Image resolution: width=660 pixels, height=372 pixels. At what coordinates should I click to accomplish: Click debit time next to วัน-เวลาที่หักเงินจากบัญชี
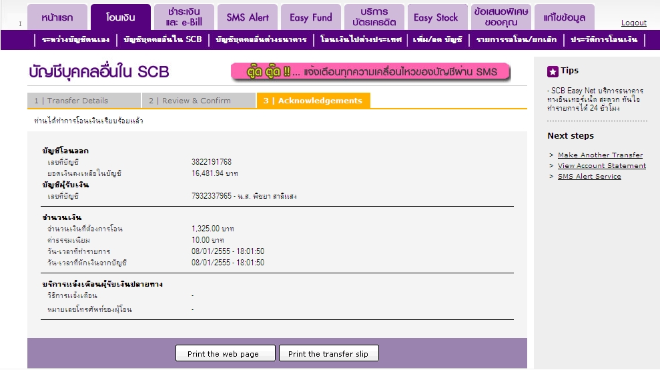pos(228,263)
